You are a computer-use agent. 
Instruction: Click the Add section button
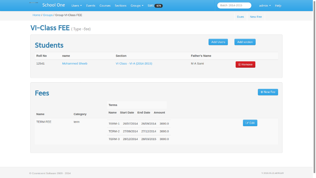pos(245,42)
